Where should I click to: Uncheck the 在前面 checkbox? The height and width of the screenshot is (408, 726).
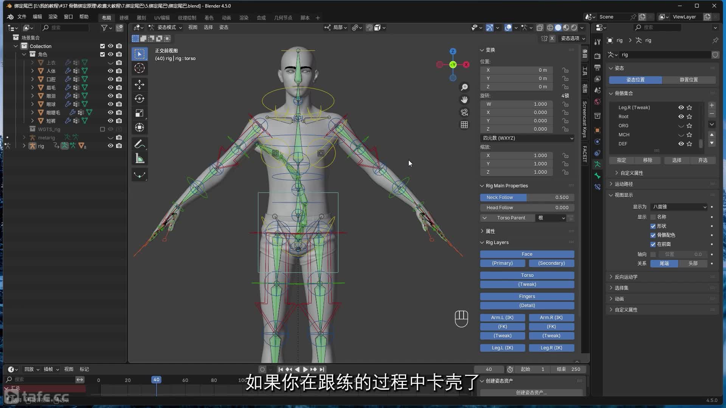[x=653, y=244]
